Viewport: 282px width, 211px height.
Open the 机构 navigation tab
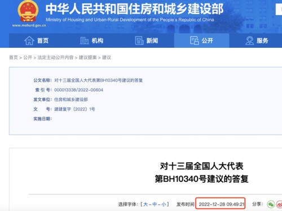tap(92, 41)
